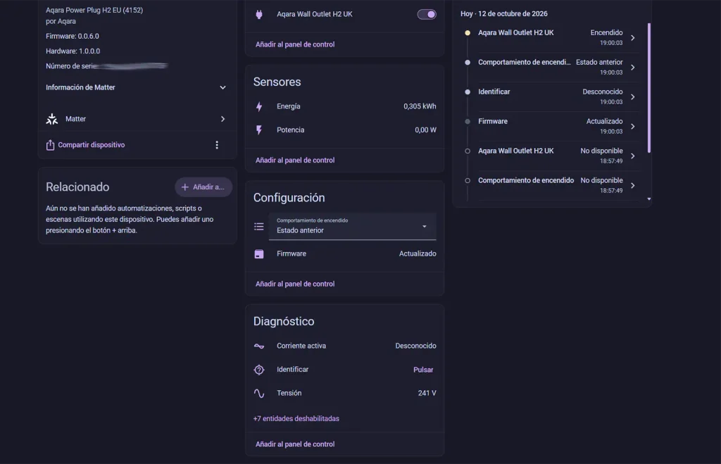Click the 241 V voltage value
Image resolution: width=721 pixels, height=464 pixels.
(427, 393)
